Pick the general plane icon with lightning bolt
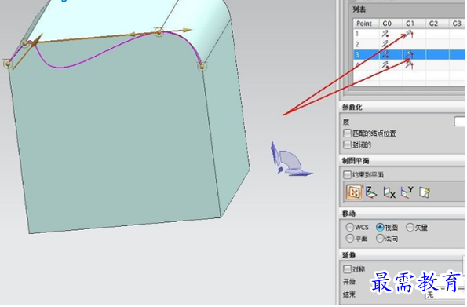Image resolution: width=467 pixels, height=307 pixels. 425,192
